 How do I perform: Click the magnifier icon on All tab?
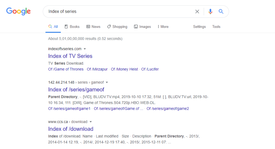pyautogui.click(x=50, y=26)
